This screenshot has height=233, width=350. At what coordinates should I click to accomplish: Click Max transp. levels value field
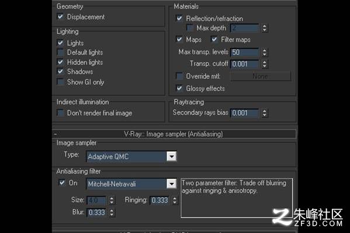point(244,52)
